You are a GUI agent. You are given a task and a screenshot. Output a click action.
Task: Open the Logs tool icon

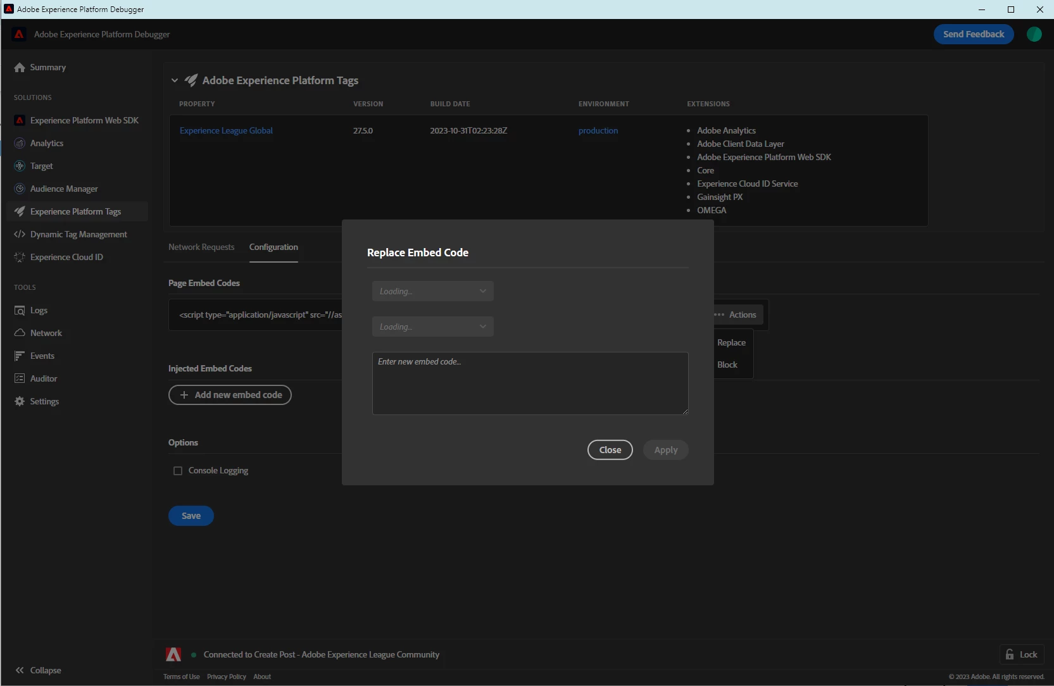[20, 310]
